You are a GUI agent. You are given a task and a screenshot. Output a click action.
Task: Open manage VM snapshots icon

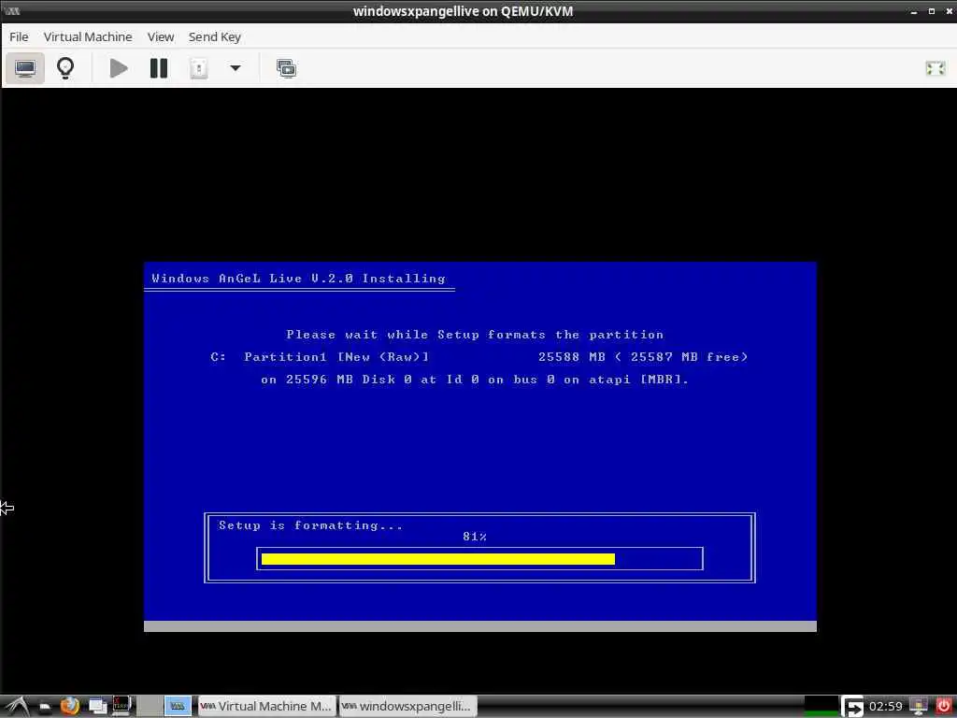286,67
